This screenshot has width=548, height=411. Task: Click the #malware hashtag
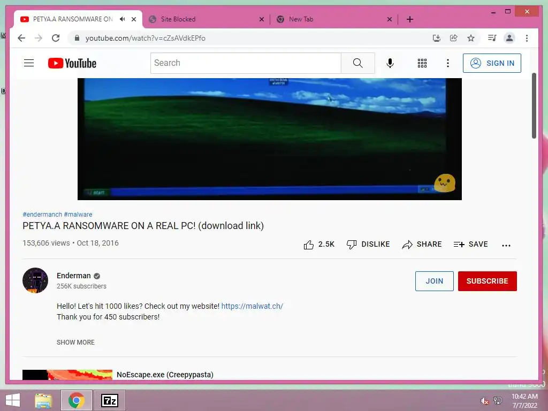[78, 214]
